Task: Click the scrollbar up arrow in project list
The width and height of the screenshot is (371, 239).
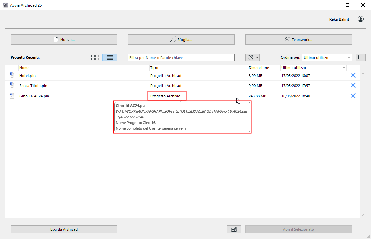Action: coord(363,74)
